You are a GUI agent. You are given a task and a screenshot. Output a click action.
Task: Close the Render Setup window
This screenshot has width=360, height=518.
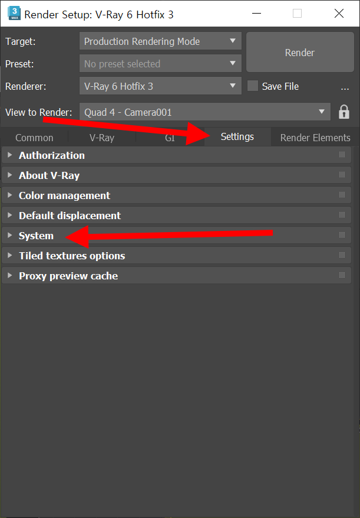(339, 14)
